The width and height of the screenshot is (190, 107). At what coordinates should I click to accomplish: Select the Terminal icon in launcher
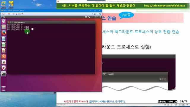tap(4, 74)
